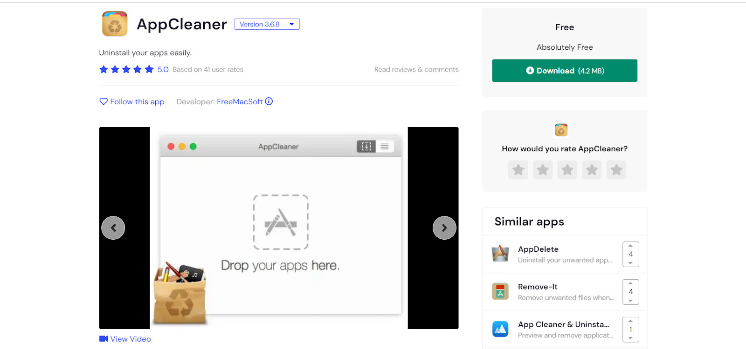The width and height of the screenshot is (746, 349).
Task: Click the first blue rating star
Action: tap(104, 69)
